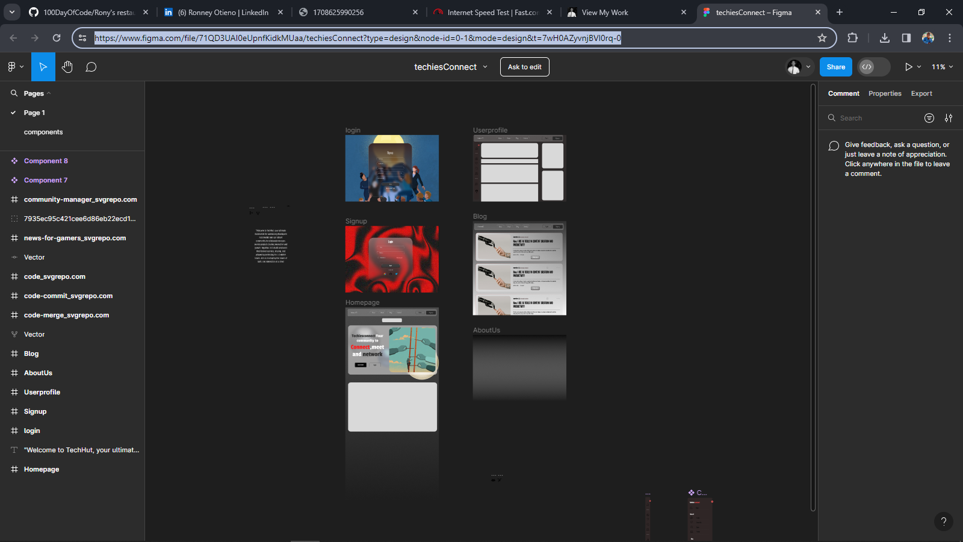The image size is (963, 542).
Task: Select the Move tool
Action: point(43,67)
